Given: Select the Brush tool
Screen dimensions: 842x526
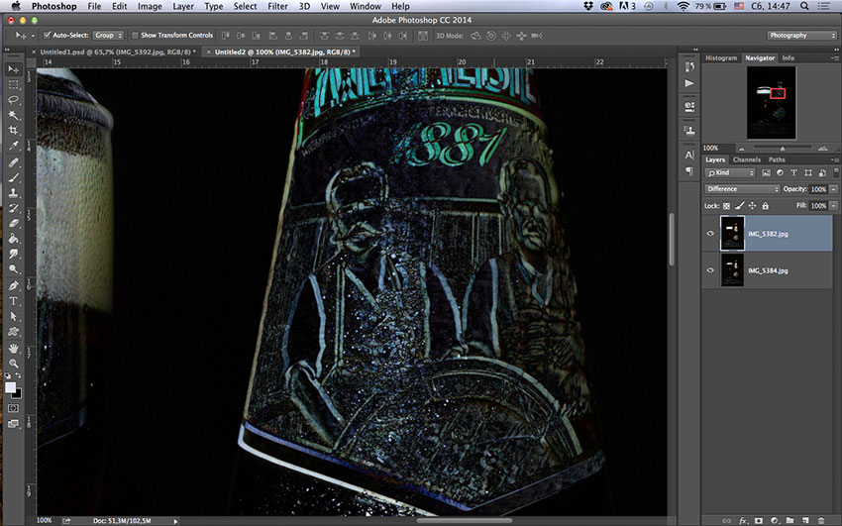Looking at the screenshot, I should tap(14, 177).
